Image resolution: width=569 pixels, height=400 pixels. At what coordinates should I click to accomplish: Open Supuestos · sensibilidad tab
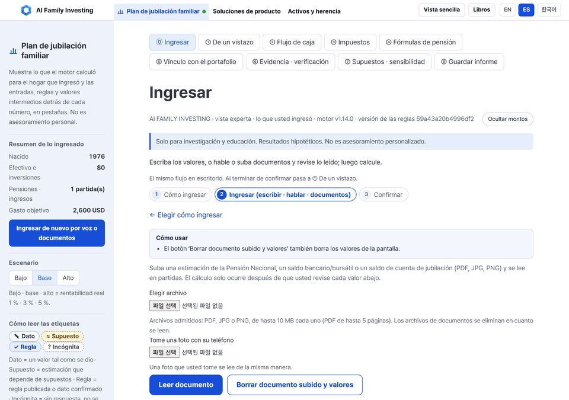click(x=384, y=62)
